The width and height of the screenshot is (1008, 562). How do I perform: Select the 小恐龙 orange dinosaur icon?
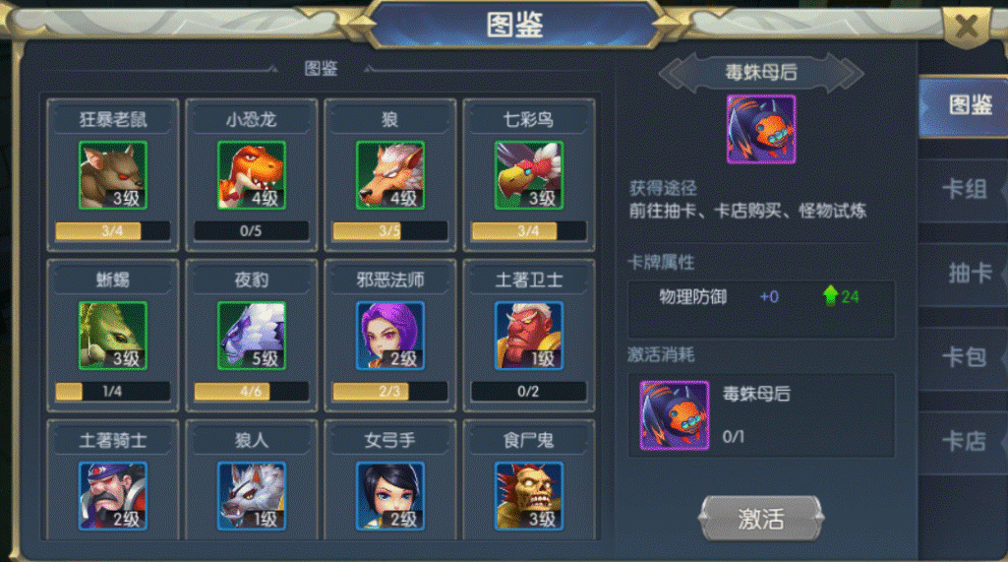(x=252, y=175)
